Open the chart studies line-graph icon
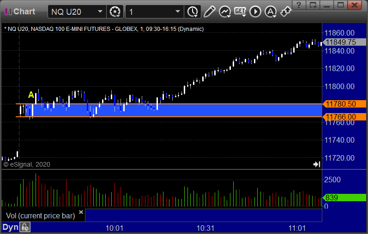Screen dimensions: 368x234 [224, 12]
